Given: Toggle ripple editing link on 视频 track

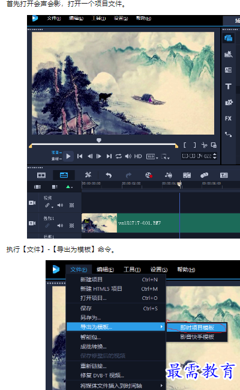Looking at the screenshot, I should (x=48, y=206).
